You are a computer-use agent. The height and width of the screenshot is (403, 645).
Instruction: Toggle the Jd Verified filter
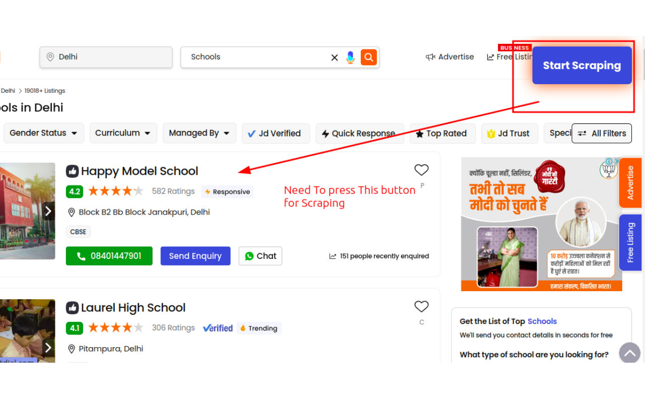[x=274, y=133]
